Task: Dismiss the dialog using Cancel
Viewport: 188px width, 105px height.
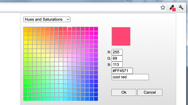Action: [x=150, y=92]
